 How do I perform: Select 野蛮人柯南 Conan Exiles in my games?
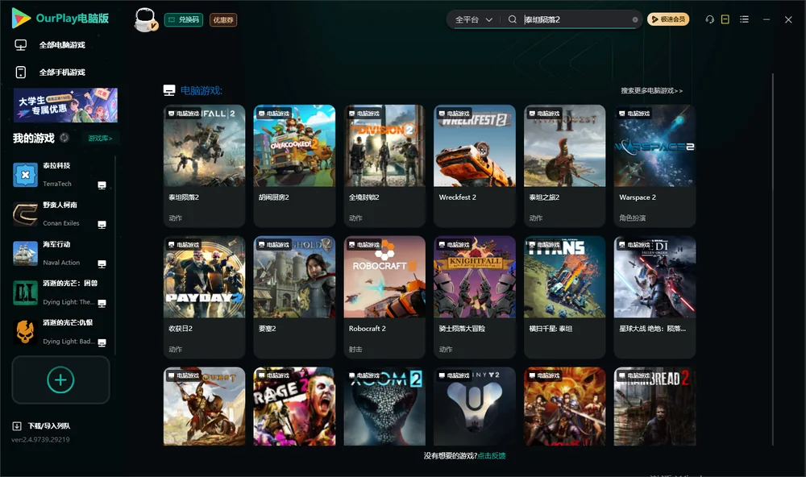pos(59,214)
